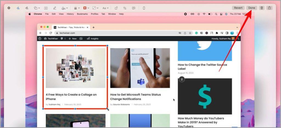
Task: Click the Wi-Fi icon in menu bar
Action: tap(204, 14)
